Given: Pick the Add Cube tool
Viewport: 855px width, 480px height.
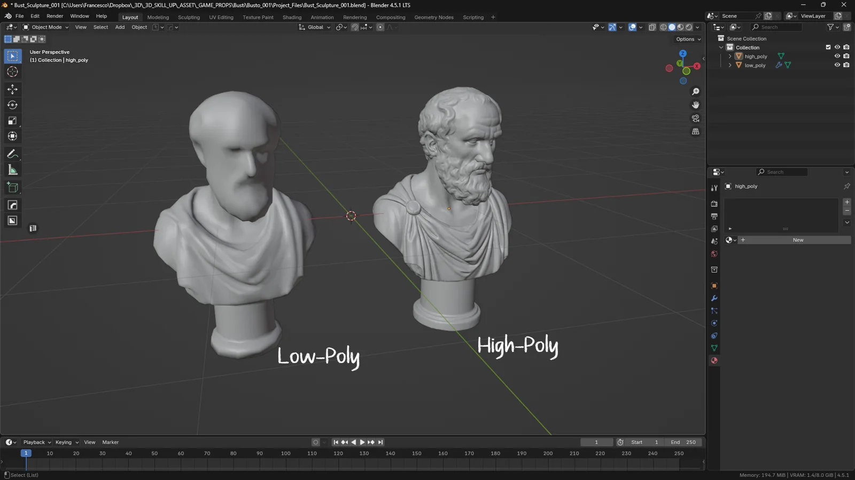Looking at the screenshot, I should point(12,188).
